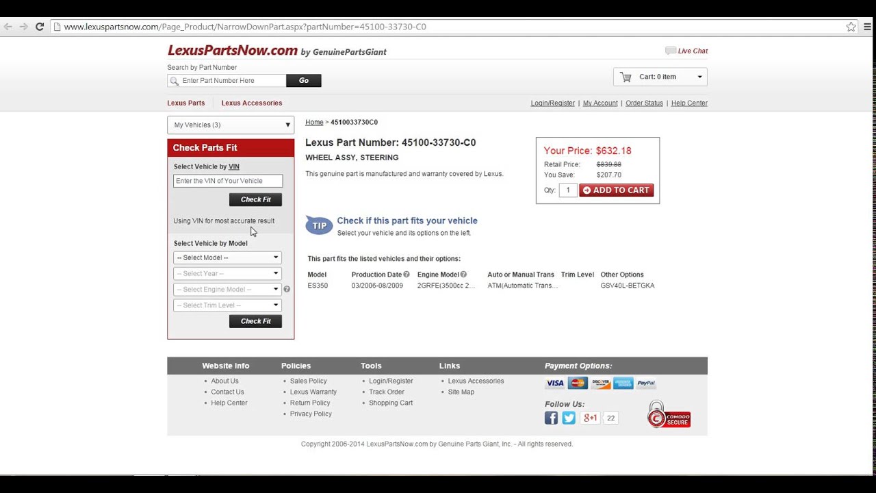
Task: Expand the My Vehicles (3) dropdown
Action: (231, 125)
